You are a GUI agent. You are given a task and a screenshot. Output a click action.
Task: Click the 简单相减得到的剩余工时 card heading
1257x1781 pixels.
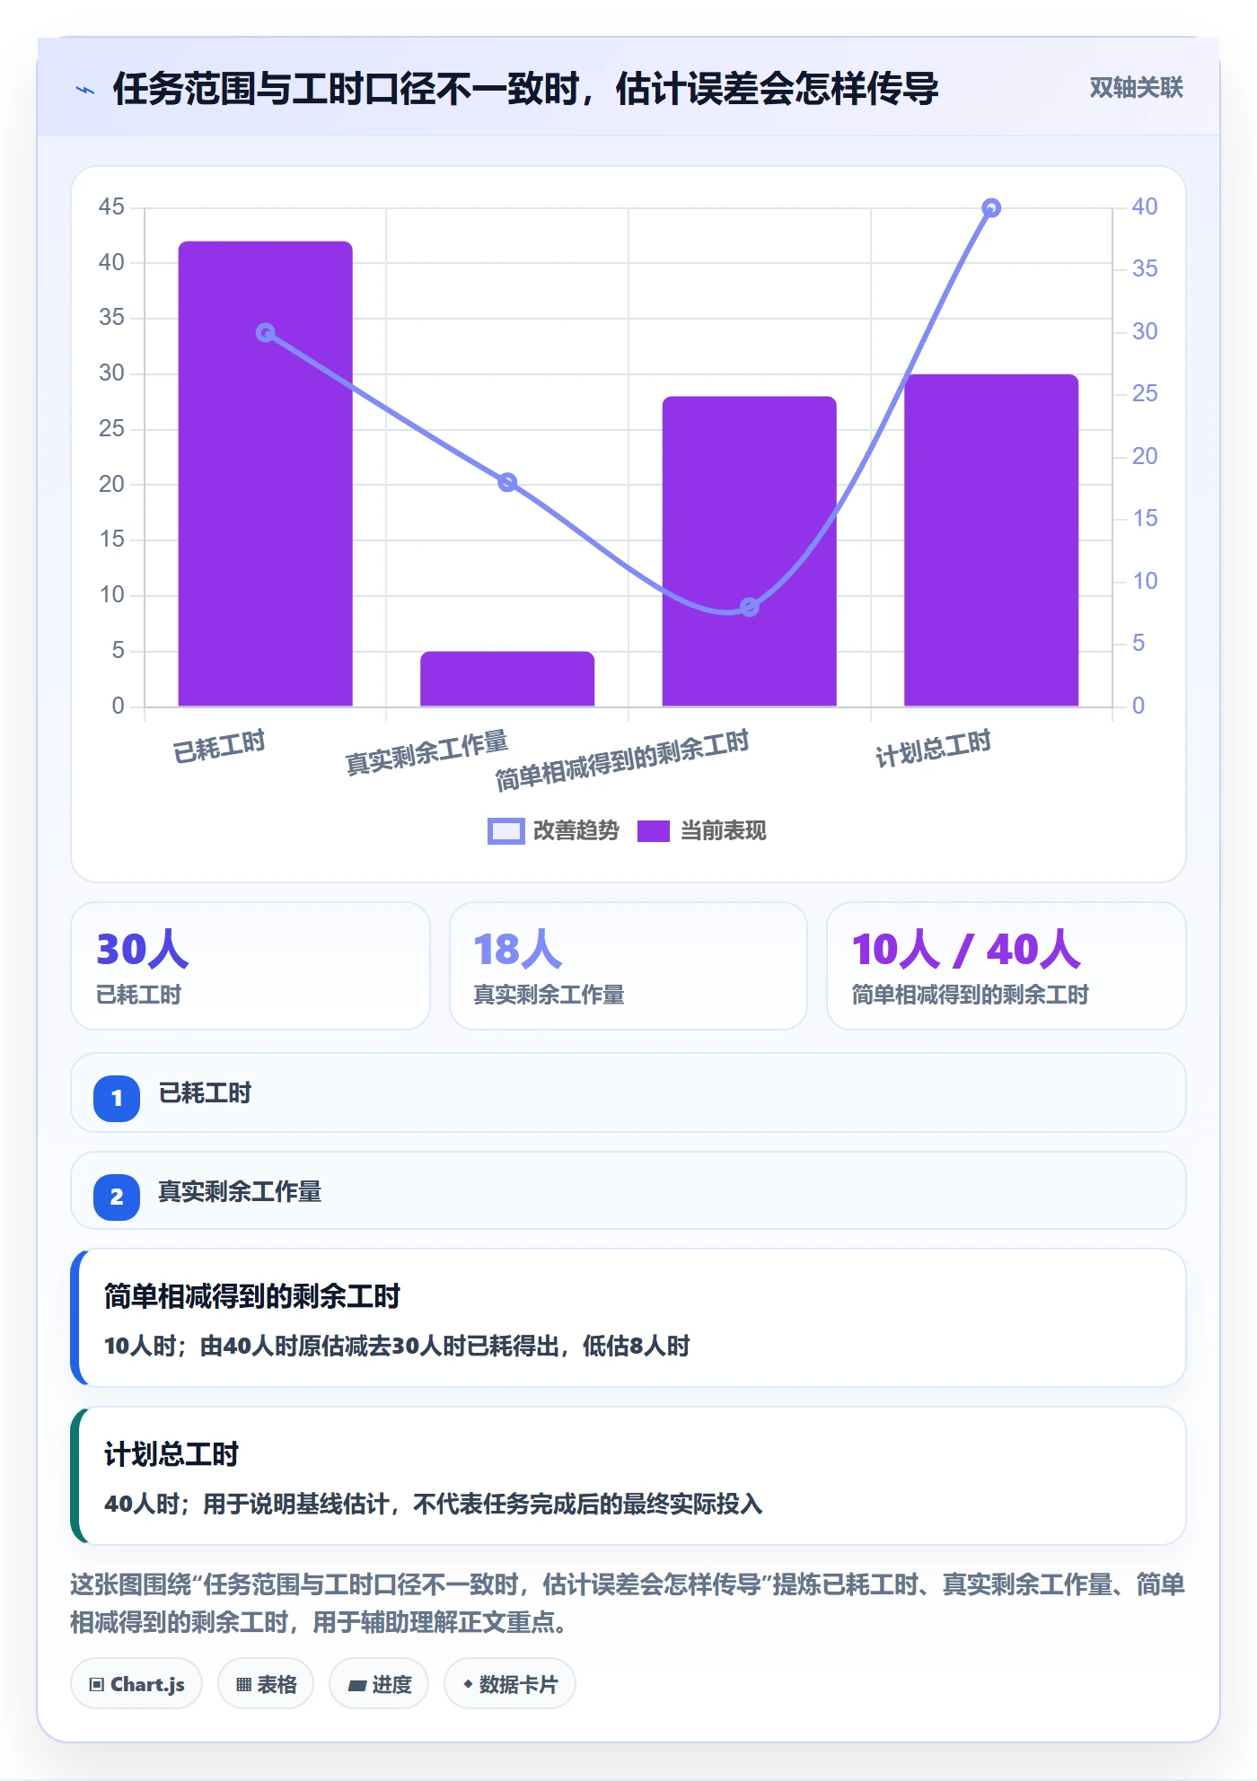tap(252, 1296)
